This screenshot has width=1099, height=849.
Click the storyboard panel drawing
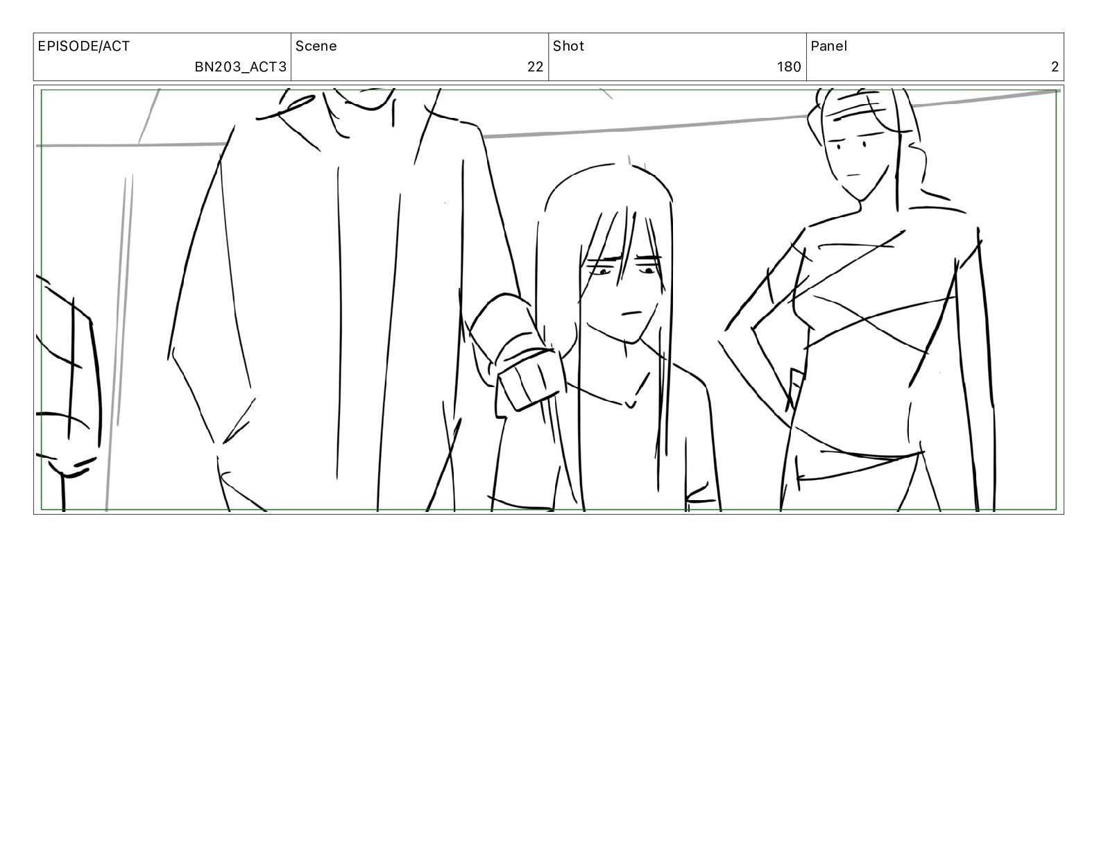[x=549, y=300]
